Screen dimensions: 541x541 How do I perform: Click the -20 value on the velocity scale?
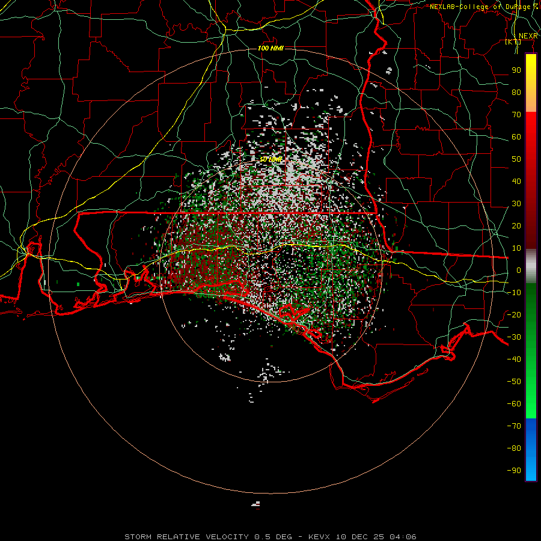(x=514, y=315)
